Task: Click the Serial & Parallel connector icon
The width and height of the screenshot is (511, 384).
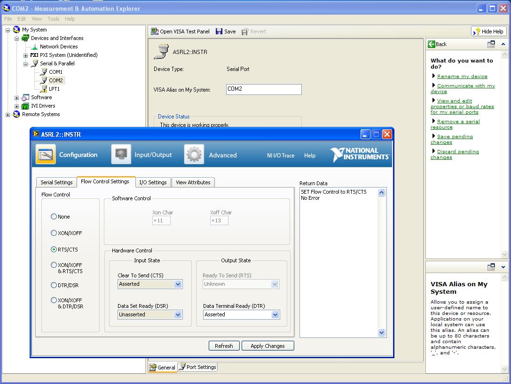Action: point(34,63)
